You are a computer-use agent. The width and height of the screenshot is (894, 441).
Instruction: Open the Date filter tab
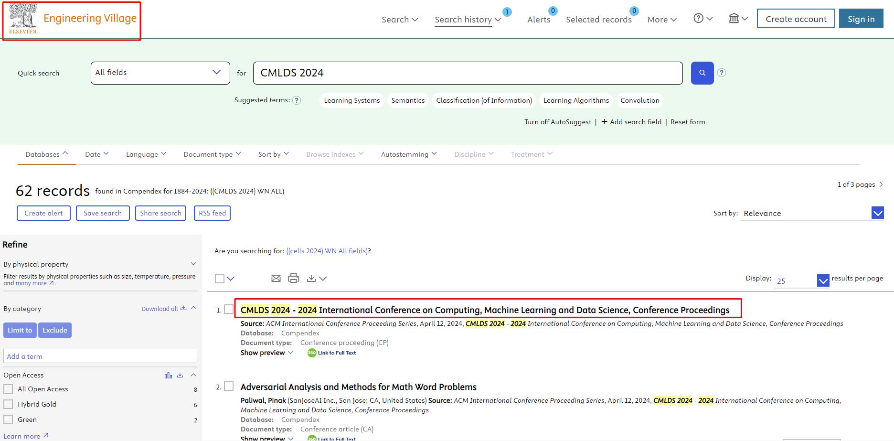(x=97, y=154)
